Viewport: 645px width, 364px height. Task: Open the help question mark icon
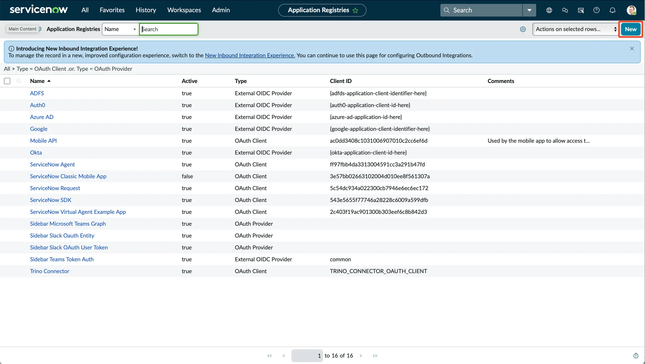click(x=596, y=10)
